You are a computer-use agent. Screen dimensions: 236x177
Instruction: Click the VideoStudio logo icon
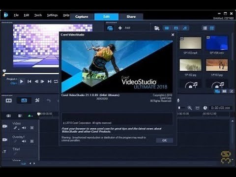(6, 15)
